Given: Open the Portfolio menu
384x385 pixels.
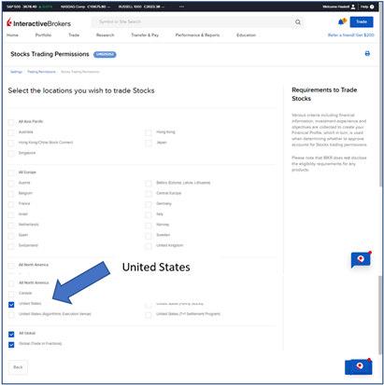Looking at the screenshot, I should coord(43,35).
